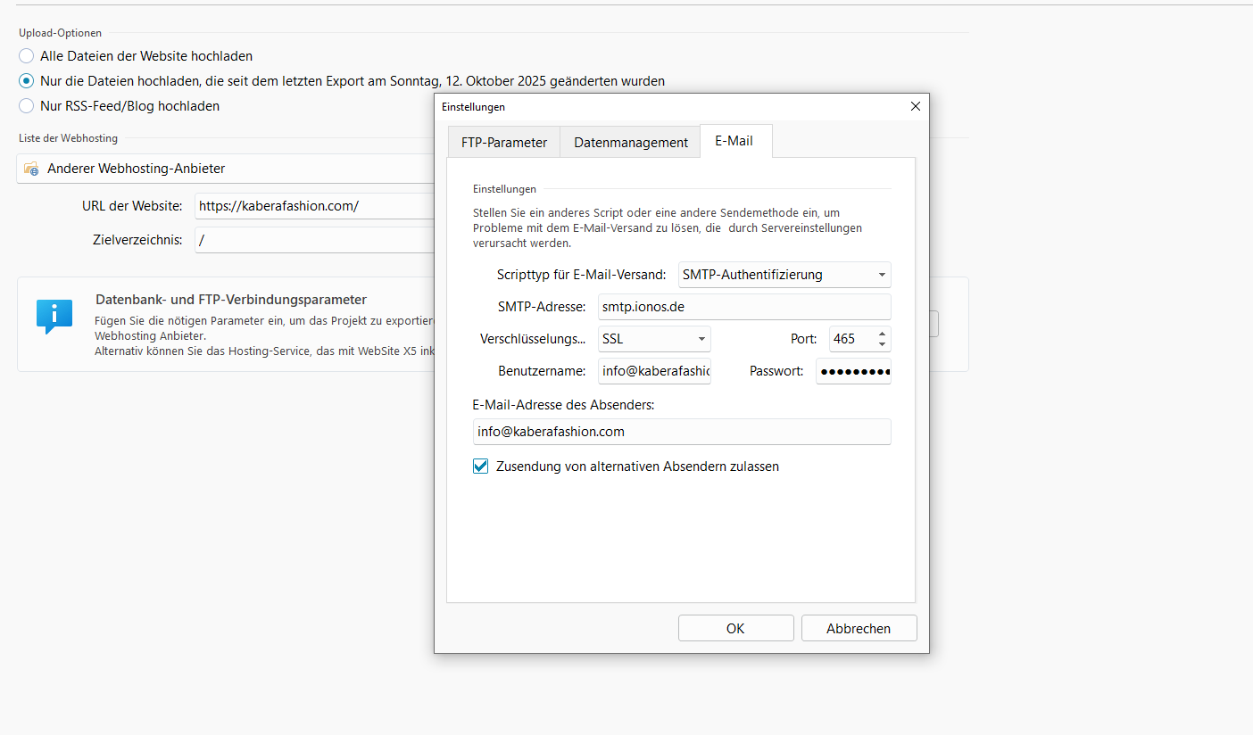Focus the Passwort field

[x=853, y=371]
